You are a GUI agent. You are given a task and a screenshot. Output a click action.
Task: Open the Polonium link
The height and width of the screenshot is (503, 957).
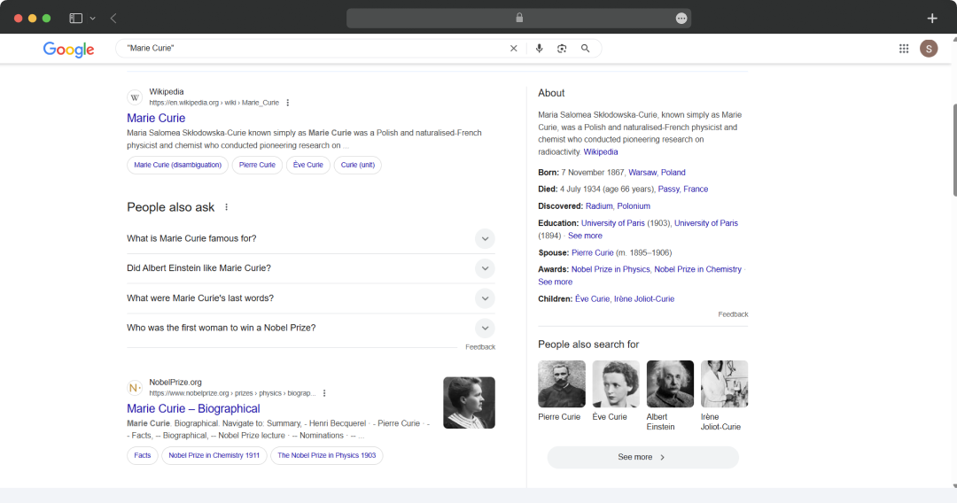click(634, 206)
